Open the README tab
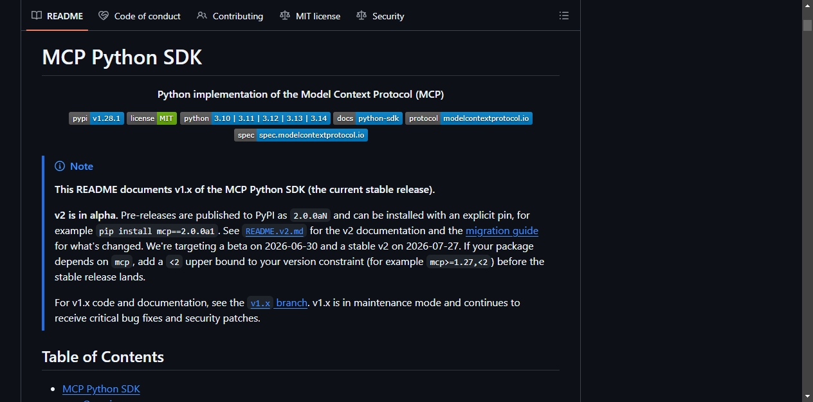The image size is (813, 402). pos(57,16)
